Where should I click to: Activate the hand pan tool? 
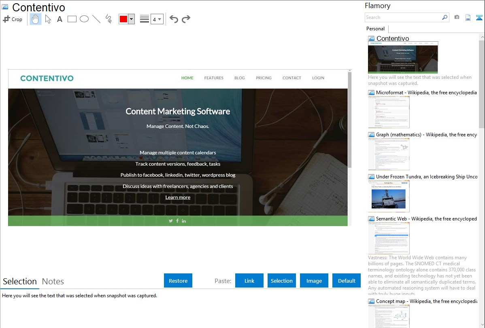[x=35, y=19]
